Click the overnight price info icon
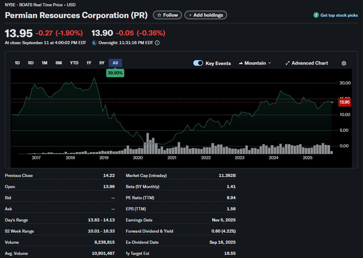Image resolution: width=363 pixels, height=258 pixels. [x=157, y=43]
